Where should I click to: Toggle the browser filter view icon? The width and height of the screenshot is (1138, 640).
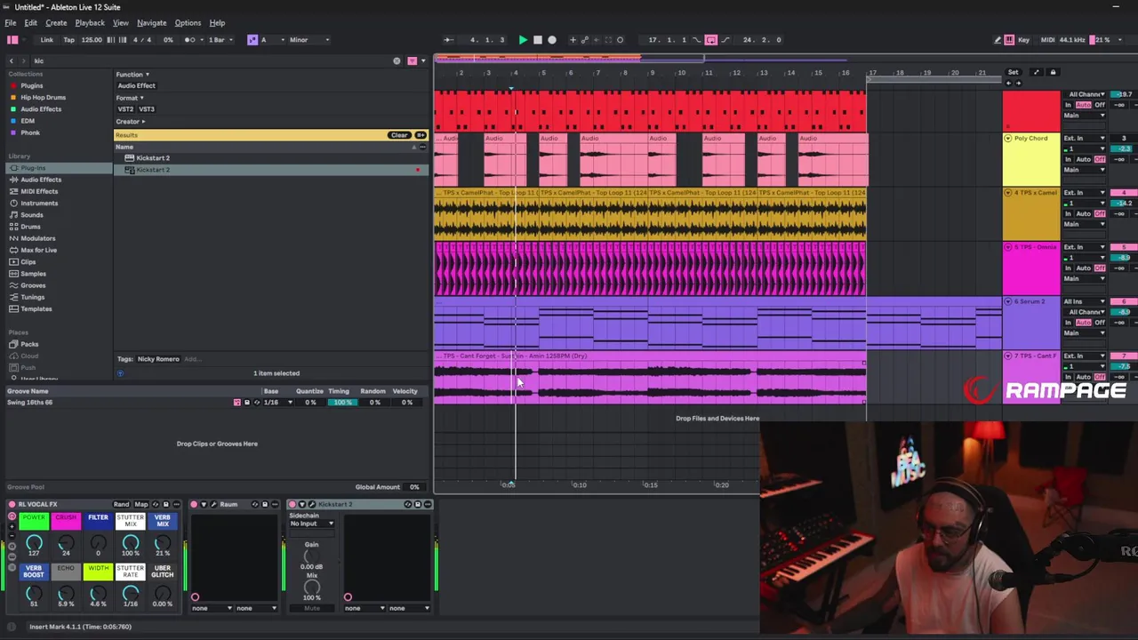coord(412,60)
